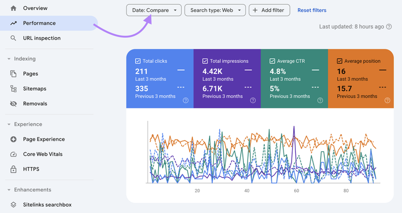Open the Search type: Web dropdown

point(215,10)
